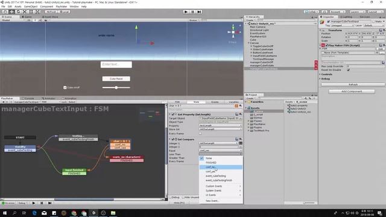Select New Event... in the dropdown
The width and height of the screenshot is (386, 217).
pos(221,201)
